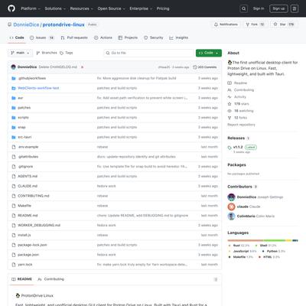Click the README.md file icon
This screenshot has height=306, width=306.
coord(14,216)
